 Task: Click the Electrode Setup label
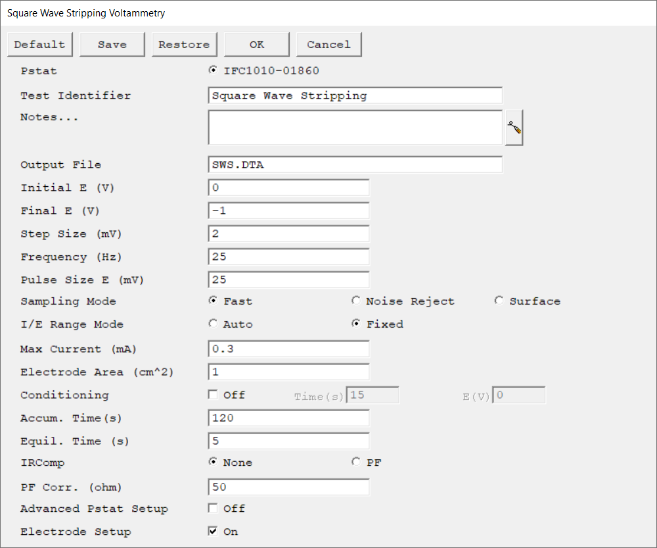tap(76, 532)
